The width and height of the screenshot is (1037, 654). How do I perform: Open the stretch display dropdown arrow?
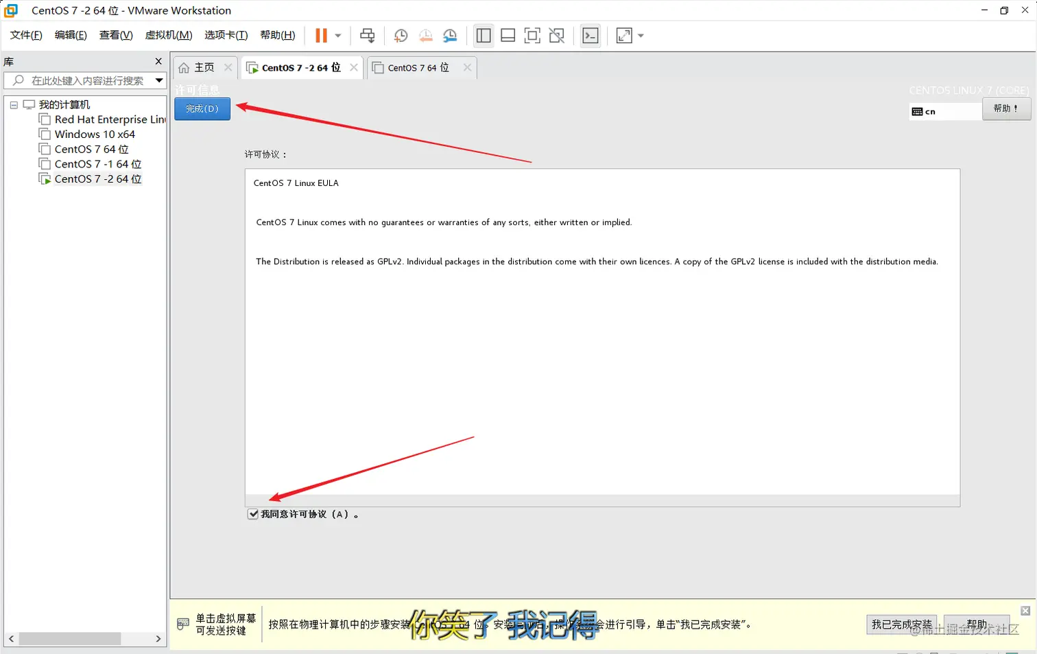[641, 36]
